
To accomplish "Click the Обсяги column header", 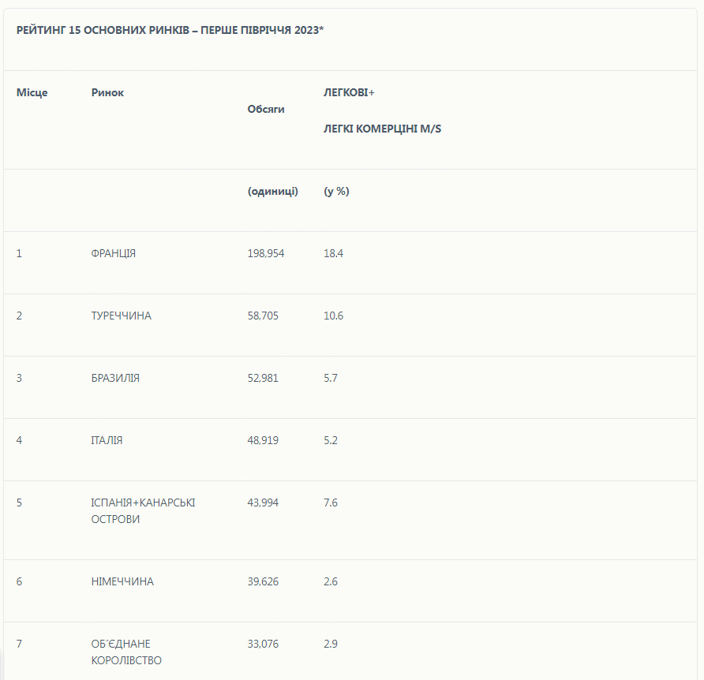I will pyautogui.click(x=266, y=110).
